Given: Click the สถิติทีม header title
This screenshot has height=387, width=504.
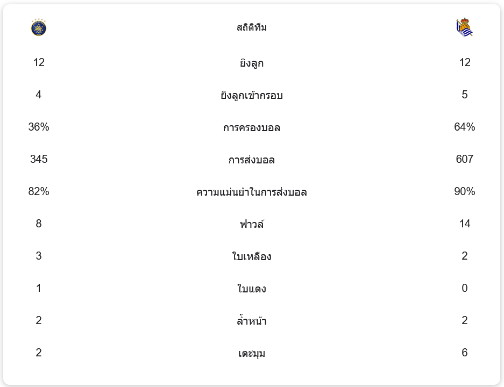Looking at the screenshot, I should pos(252,27).
